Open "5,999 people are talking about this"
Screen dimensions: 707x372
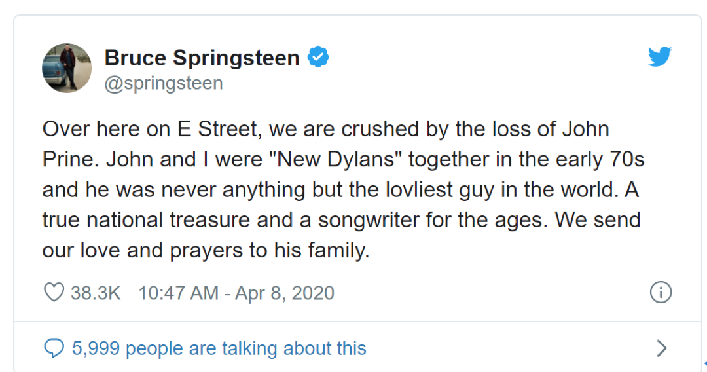point(219,348)
